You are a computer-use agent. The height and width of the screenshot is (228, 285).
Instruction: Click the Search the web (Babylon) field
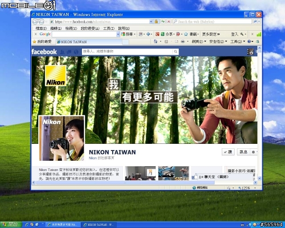pyautogui.click(x=212, y=21)
